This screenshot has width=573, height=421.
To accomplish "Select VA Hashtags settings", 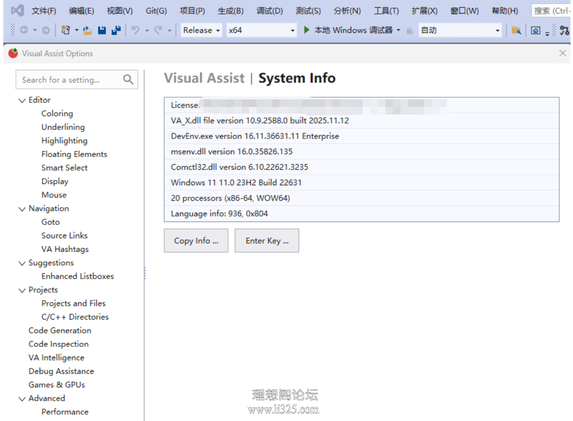I will (65, 249).
